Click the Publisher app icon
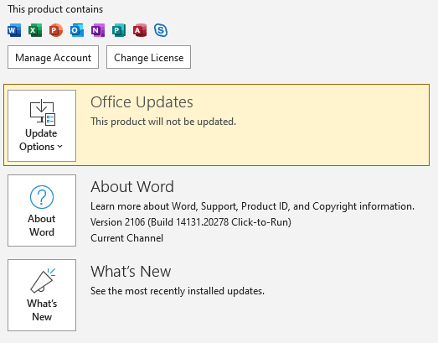Viewport: 438px width, 343px height. click(119, 30)
